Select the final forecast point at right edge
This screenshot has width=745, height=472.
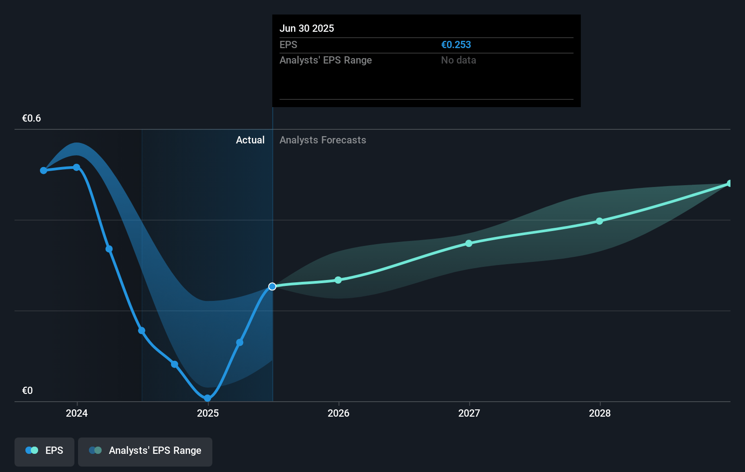tap(729, 183)
